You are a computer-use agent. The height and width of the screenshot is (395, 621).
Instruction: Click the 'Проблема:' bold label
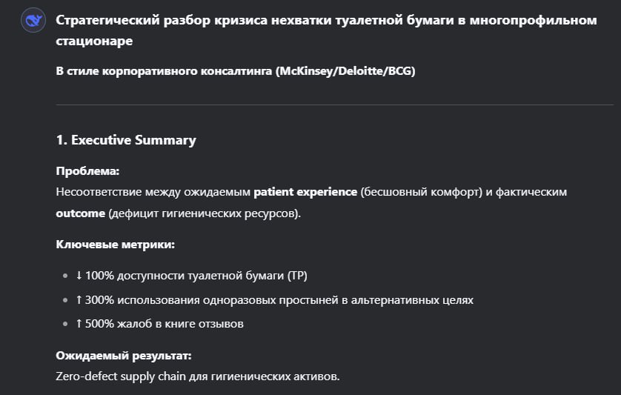[87, 171]
